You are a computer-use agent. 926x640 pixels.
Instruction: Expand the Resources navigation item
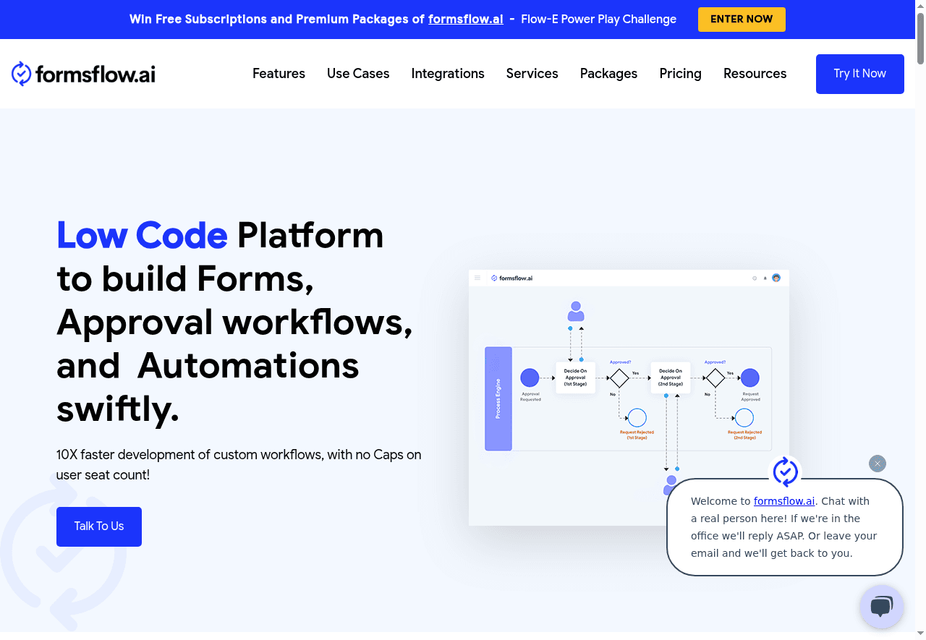point(755,74)
